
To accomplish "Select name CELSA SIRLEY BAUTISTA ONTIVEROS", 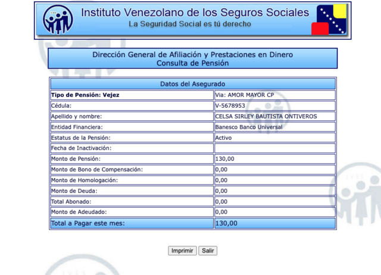I will tap(266, 116).
